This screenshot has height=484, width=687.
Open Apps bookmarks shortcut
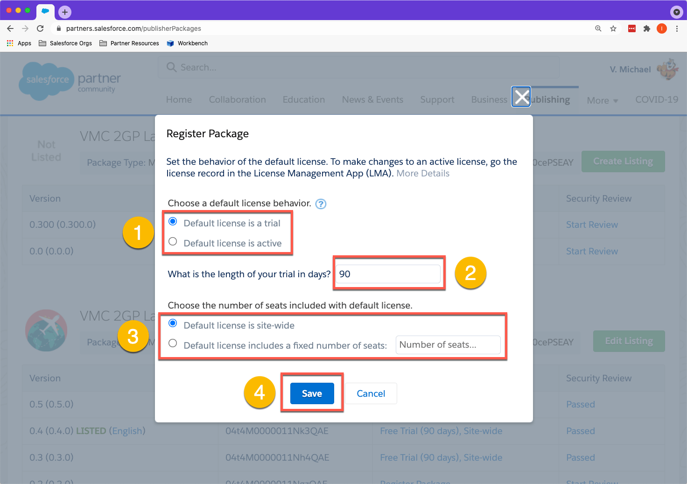(19, 43)
